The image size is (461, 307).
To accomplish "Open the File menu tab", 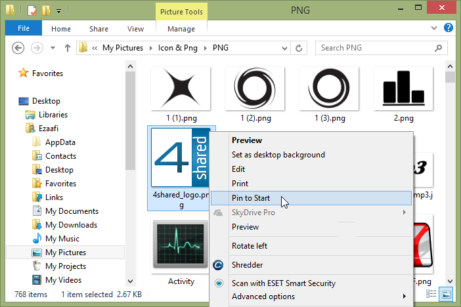I will tap(23, 29).
